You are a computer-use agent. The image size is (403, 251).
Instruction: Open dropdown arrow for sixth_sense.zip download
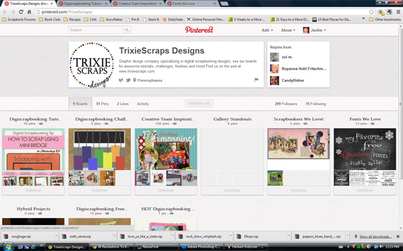(x=115, y=236)
